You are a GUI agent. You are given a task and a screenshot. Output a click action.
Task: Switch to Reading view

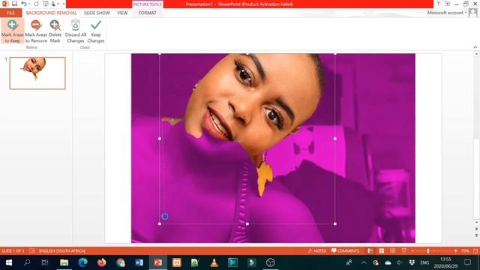click(x=393, y=250)
